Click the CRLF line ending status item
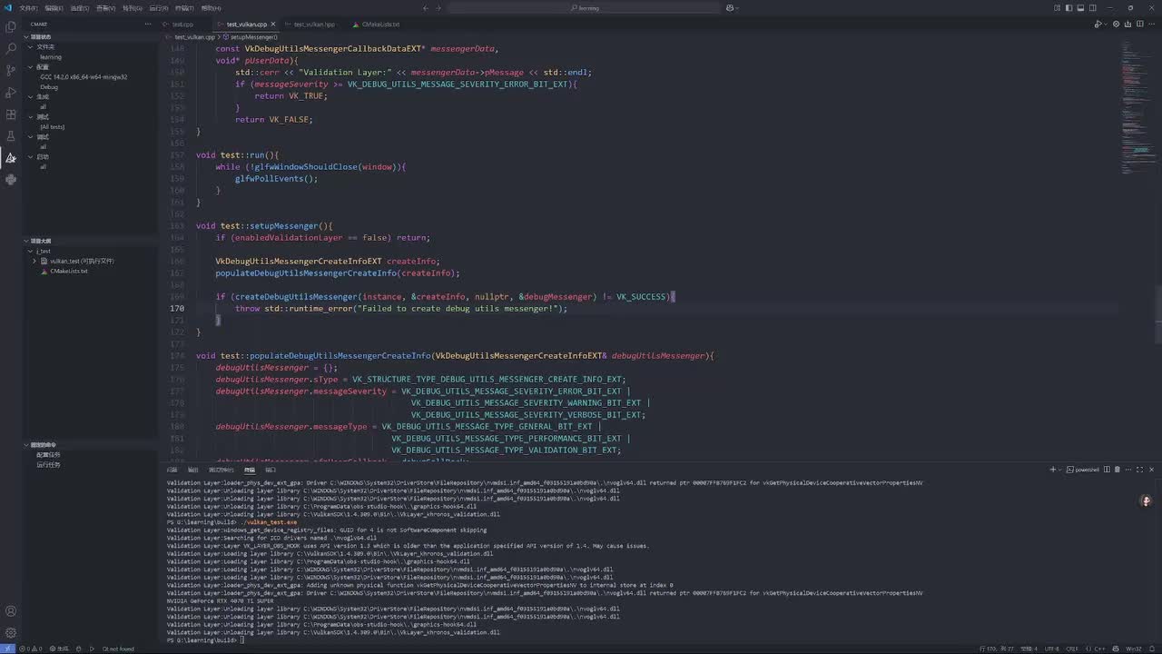Screen dimensions: 1162x654 pos(1072,649)
